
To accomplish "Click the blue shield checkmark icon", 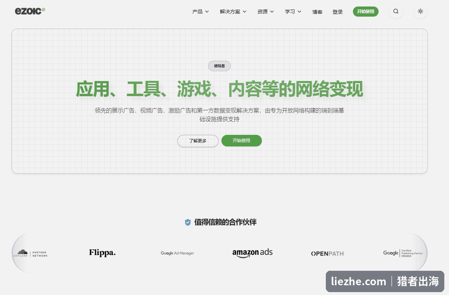I will coord(187,222).
